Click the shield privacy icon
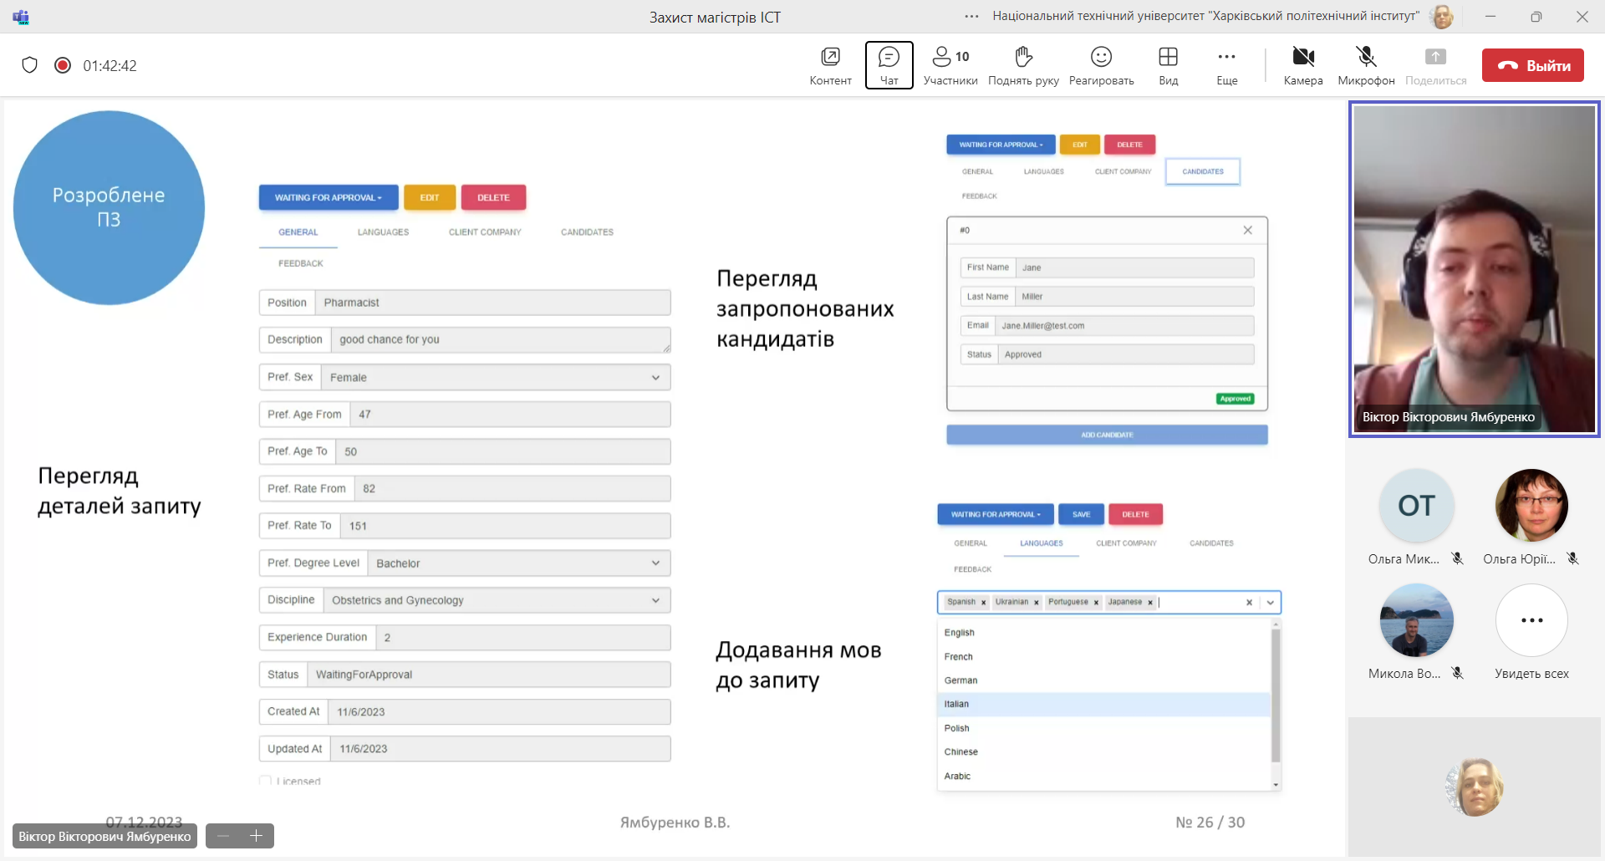The image size is (1605, 861). tap(30, 65)
